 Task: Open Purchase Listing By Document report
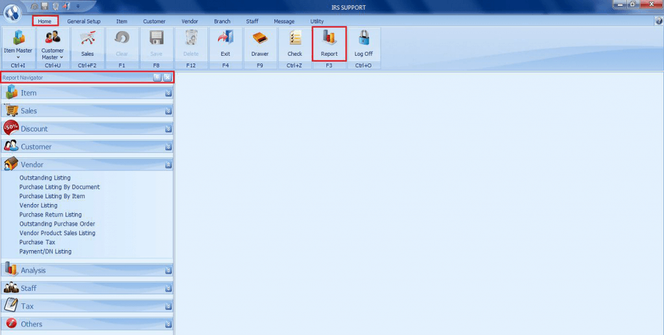60,187
